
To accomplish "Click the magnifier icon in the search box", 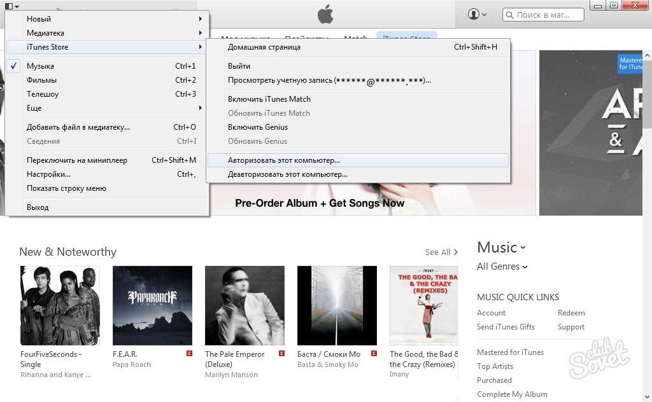I will [x=510, y=15].
